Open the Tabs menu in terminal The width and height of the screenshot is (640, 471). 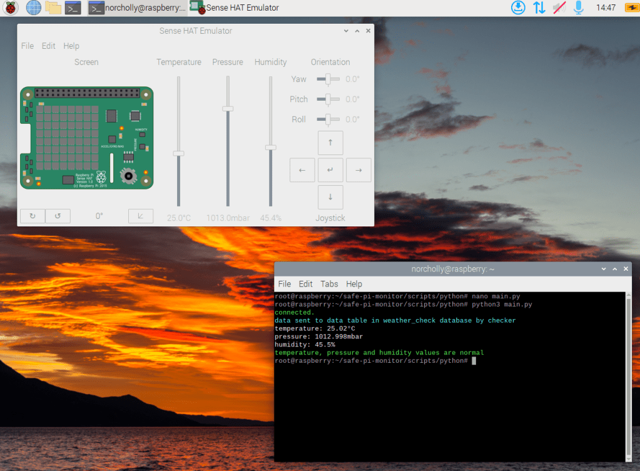coord(329,284)
